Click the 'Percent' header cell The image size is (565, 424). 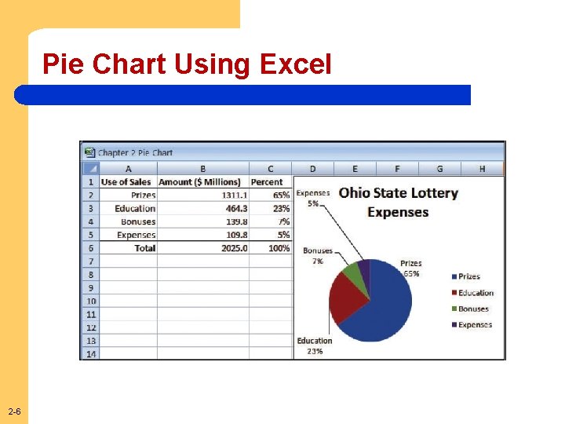270,181
